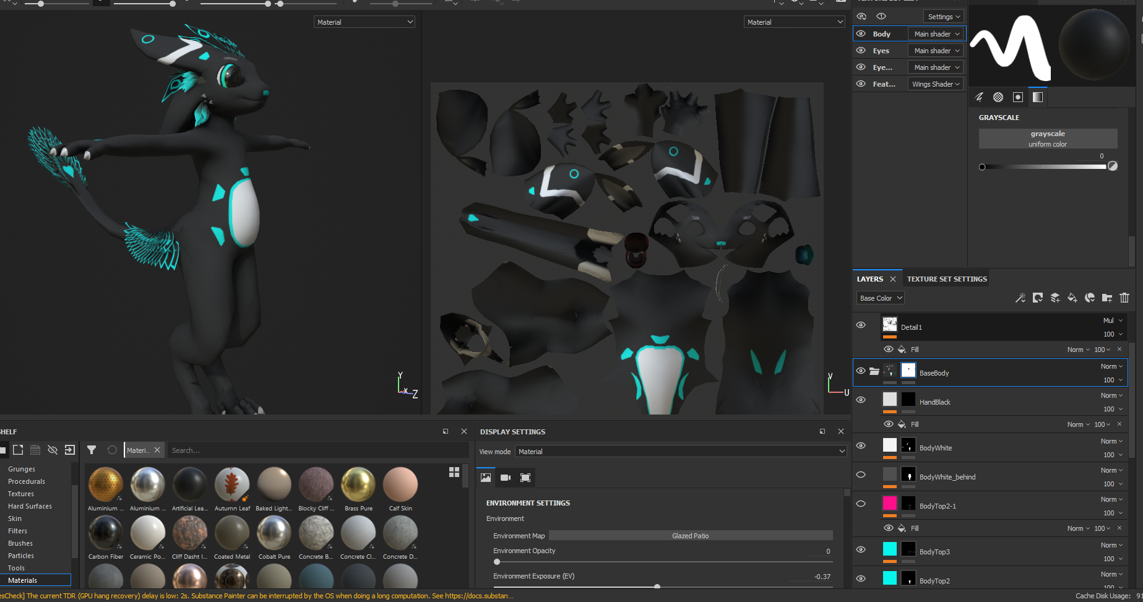Toggle visibility of BodyTop3 layer
The width and height of the screenshot is (1143, 602).
(861, 549)
